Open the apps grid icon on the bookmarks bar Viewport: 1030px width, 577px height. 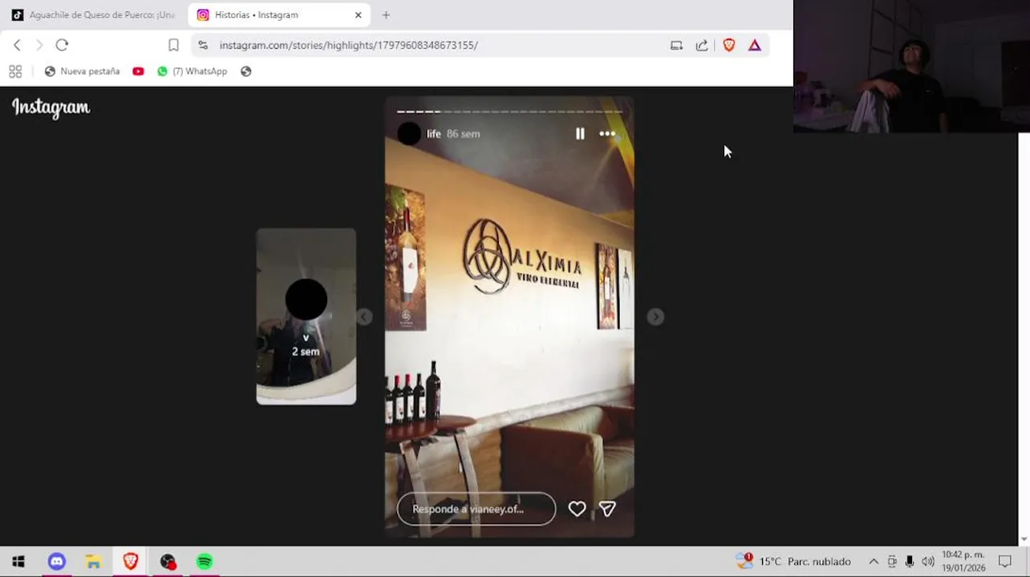coord(15,71)
